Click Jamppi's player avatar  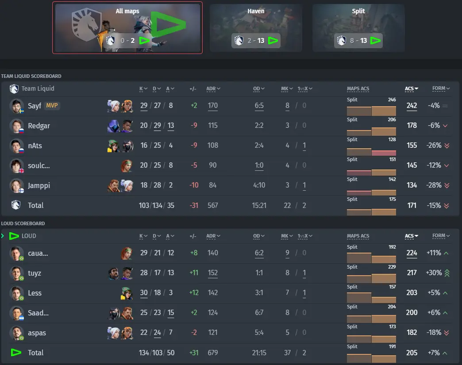click(16, 185)
